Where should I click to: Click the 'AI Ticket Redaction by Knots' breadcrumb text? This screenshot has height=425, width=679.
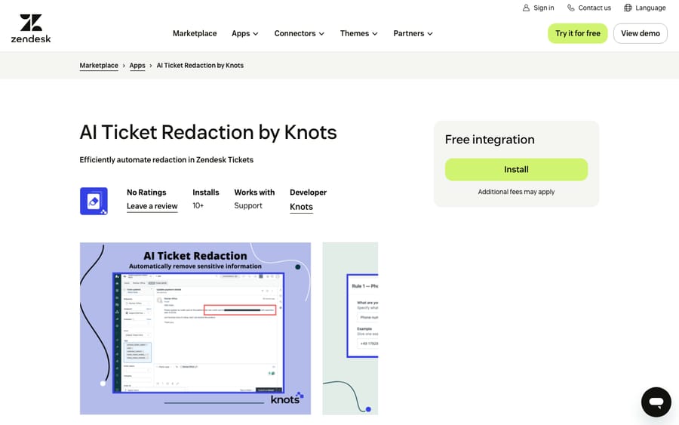[x=200, y=66]
